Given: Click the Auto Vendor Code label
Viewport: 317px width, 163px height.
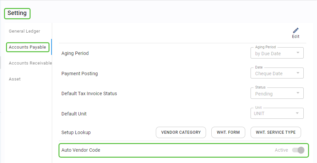Looking at the screenshot, I should [81, 150].
